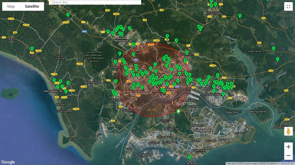Open the Terms of Use link
The image size is (295, 165).
point(287,163)
